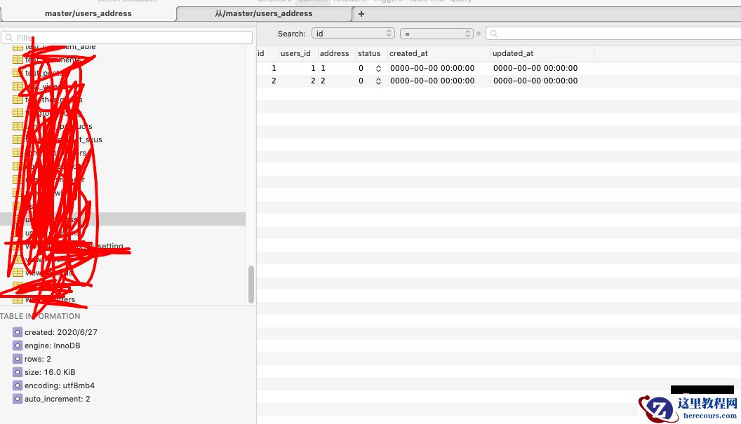Open the 从/master/users_address tab
The width and height of the screenshot is (741, 424).
point(264,14)
